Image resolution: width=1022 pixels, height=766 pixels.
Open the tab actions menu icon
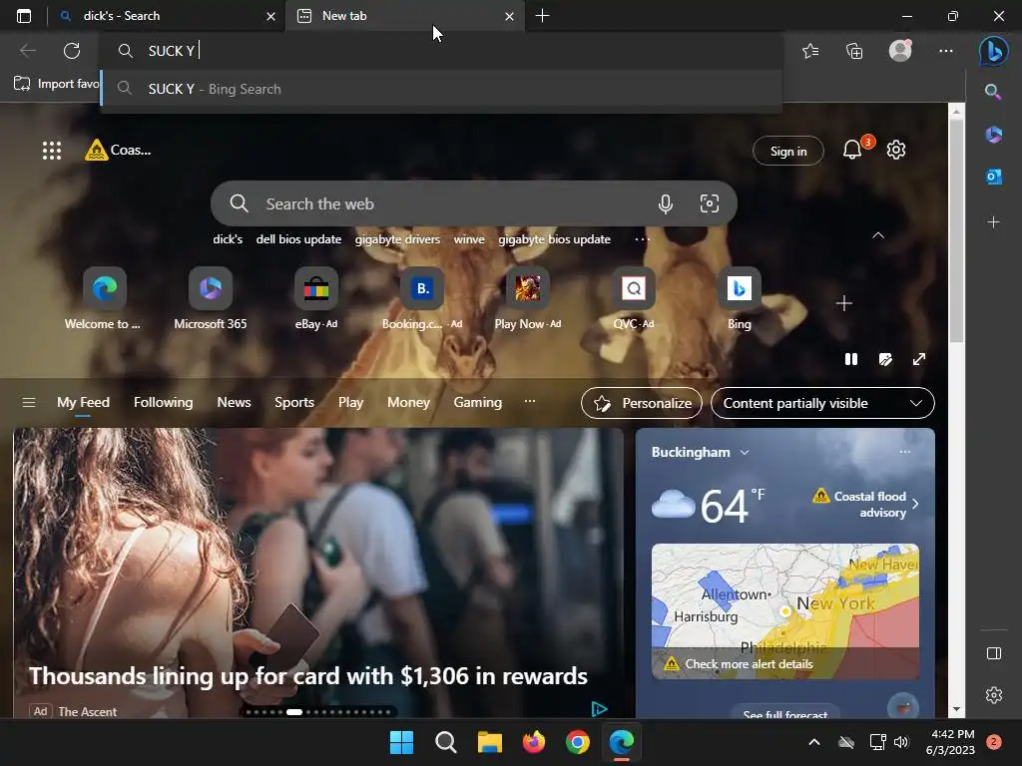click(24, 16)
